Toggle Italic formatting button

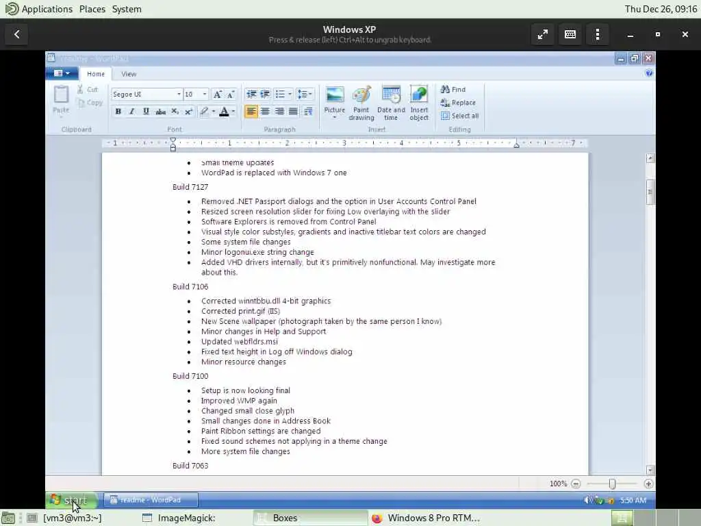tap(132, 112)
